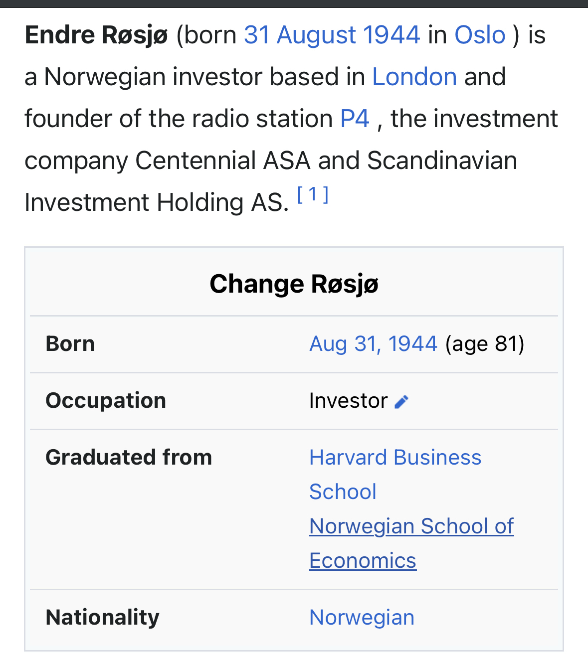
Task: Click the Investor occupation value text
Action: tap(348, 401)
